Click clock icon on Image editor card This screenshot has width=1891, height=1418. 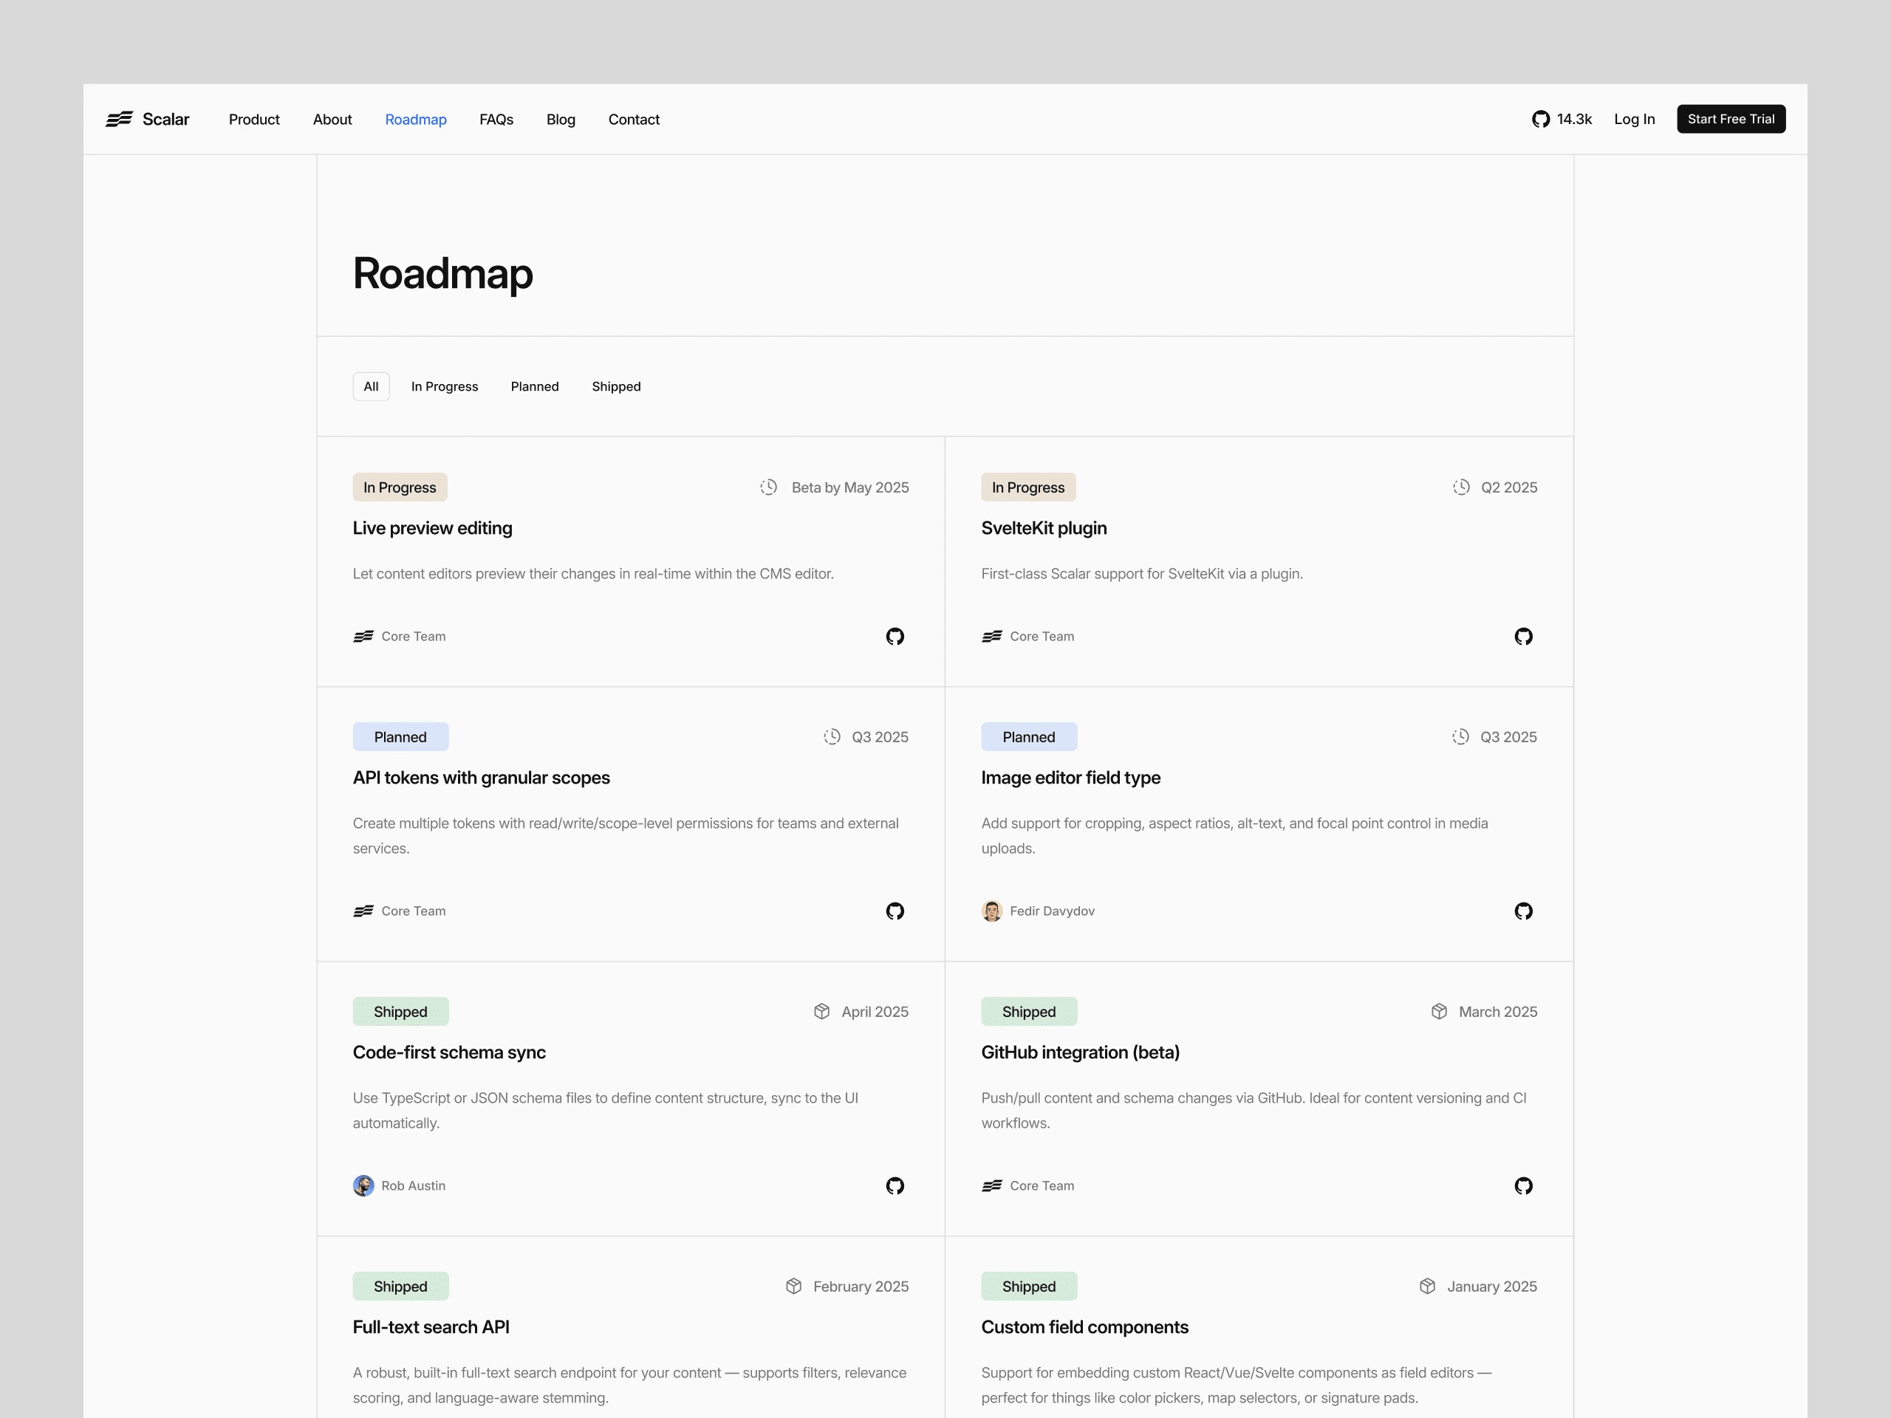1460,737
